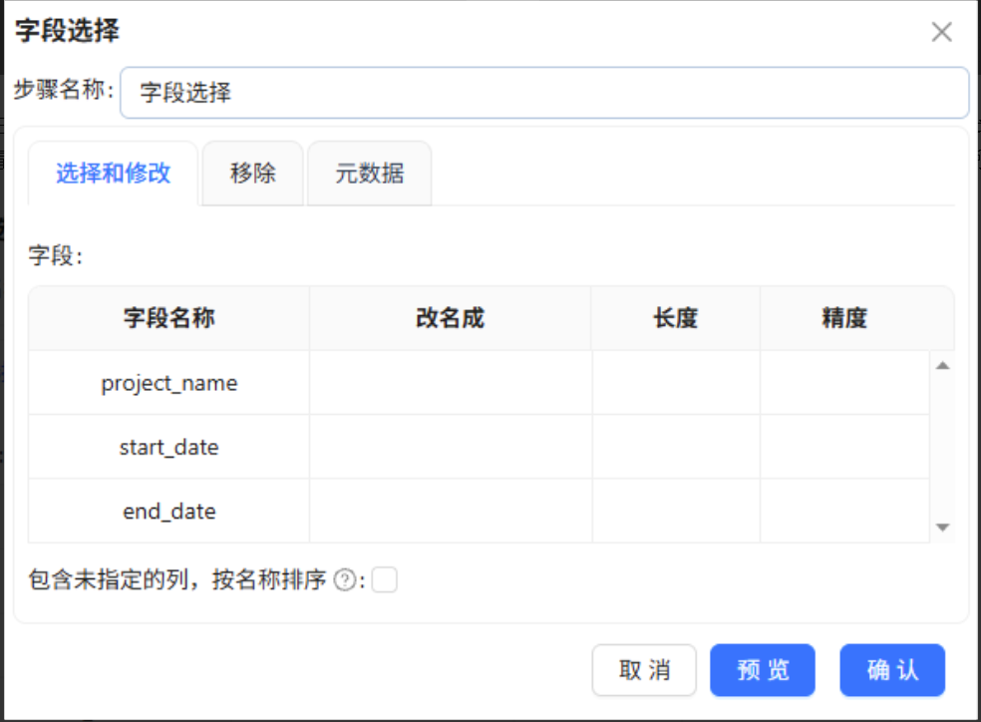This screenshot has height=722, width=981.
Task: Click 改名成 cell in start_date row
Action: [x=451, y=448]
